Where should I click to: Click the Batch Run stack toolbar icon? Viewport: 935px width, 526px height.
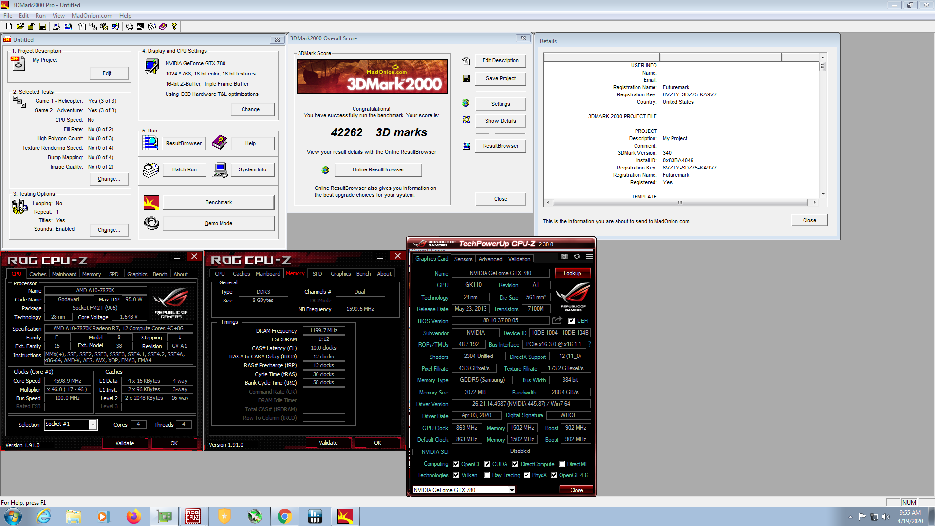[152, 26]
